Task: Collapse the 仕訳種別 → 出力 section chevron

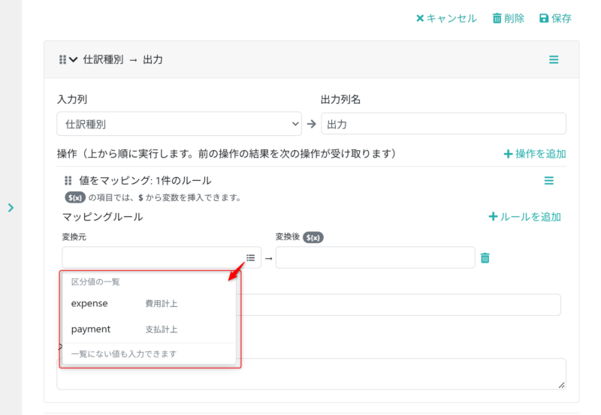Action: [x=73, y=60]
